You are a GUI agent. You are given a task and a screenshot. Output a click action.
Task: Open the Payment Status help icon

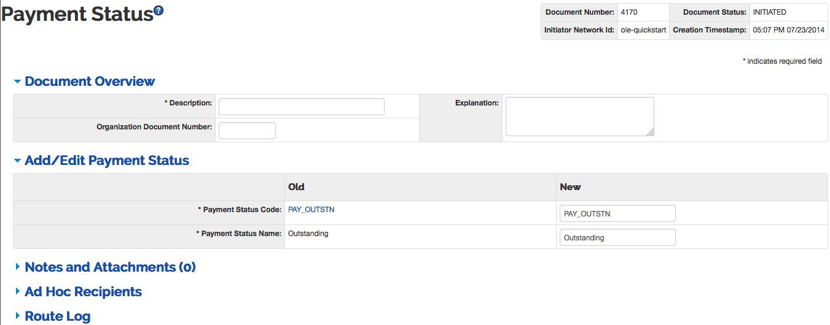159,10
